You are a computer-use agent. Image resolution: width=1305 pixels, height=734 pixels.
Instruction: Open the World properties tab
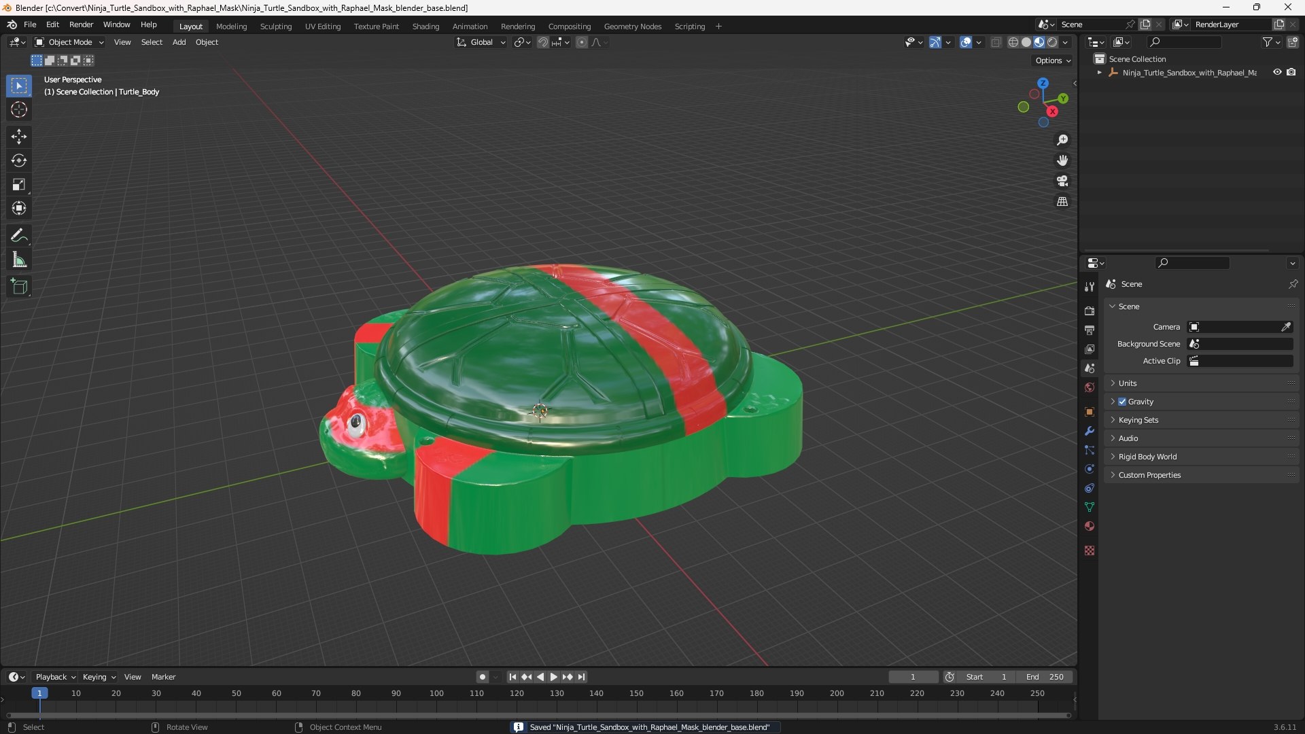[1090, 387]
